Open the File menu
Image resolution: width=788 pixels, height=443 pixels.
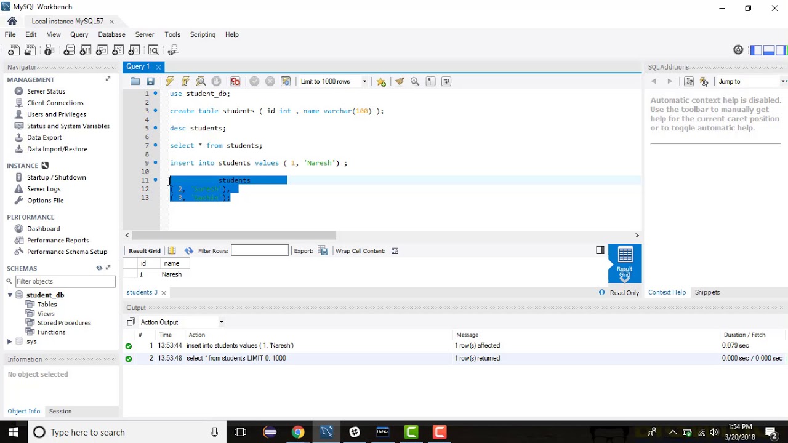[x=10, y=34]
